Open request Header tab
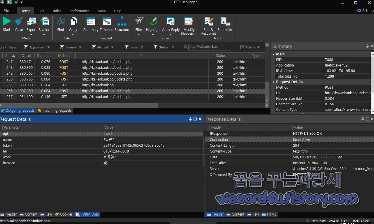The height and width of the screenshot is (224, 374). [8, 214]
